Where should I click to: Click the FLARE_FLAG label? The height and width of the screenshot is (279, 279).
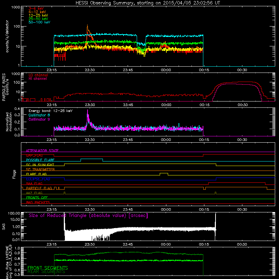[36, 174]
